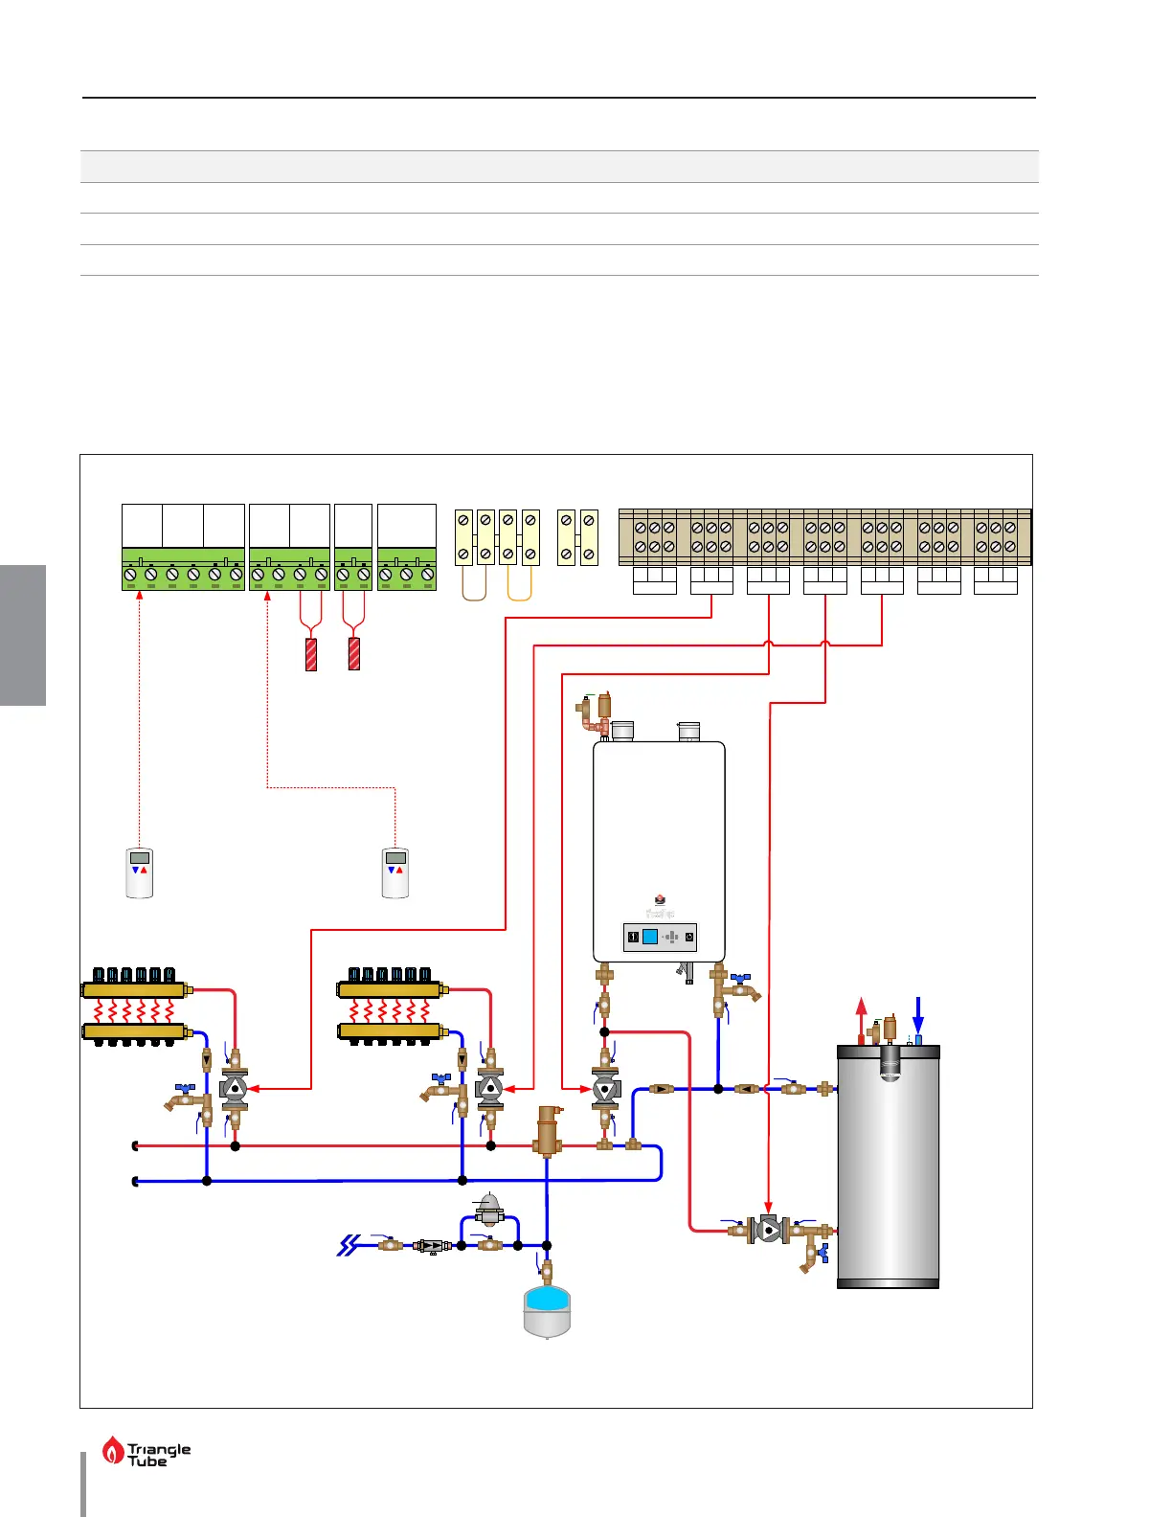
Task: Click the gray side tab on the page edge
Action: pyautogui.click(x=23, y=635)
